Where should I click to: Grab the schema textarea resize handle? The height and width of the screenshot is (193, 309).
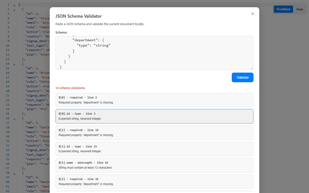pyautogui.click(x=252, y=68)
